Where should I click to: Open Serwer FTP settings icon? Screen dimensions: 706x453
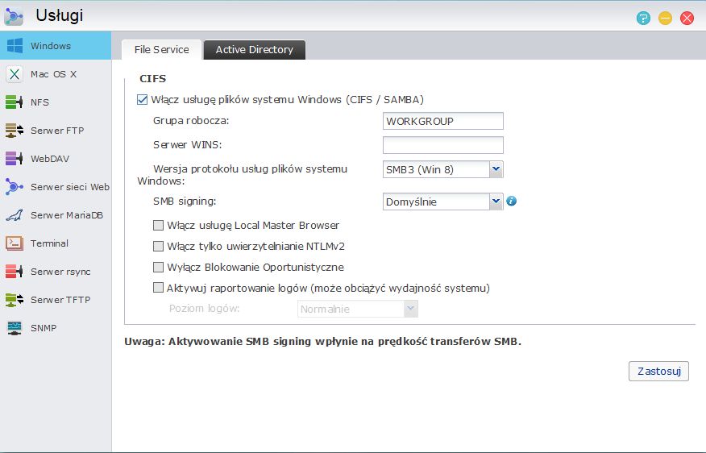point(15,131)
